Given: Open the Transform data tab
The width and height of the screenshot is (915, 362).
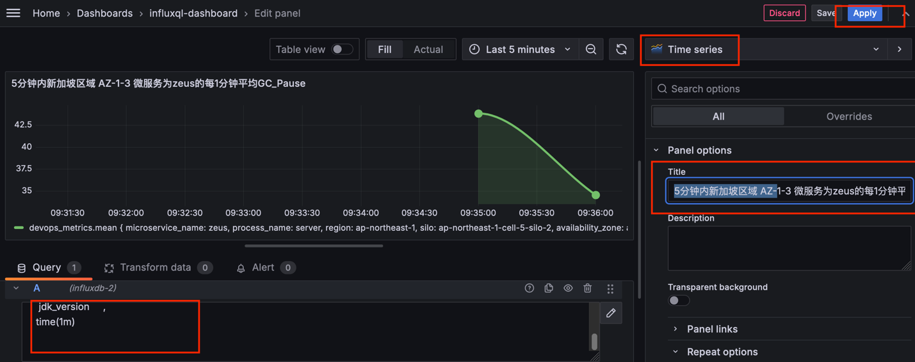Looking at the screenshot, I should tap(158, 267).
